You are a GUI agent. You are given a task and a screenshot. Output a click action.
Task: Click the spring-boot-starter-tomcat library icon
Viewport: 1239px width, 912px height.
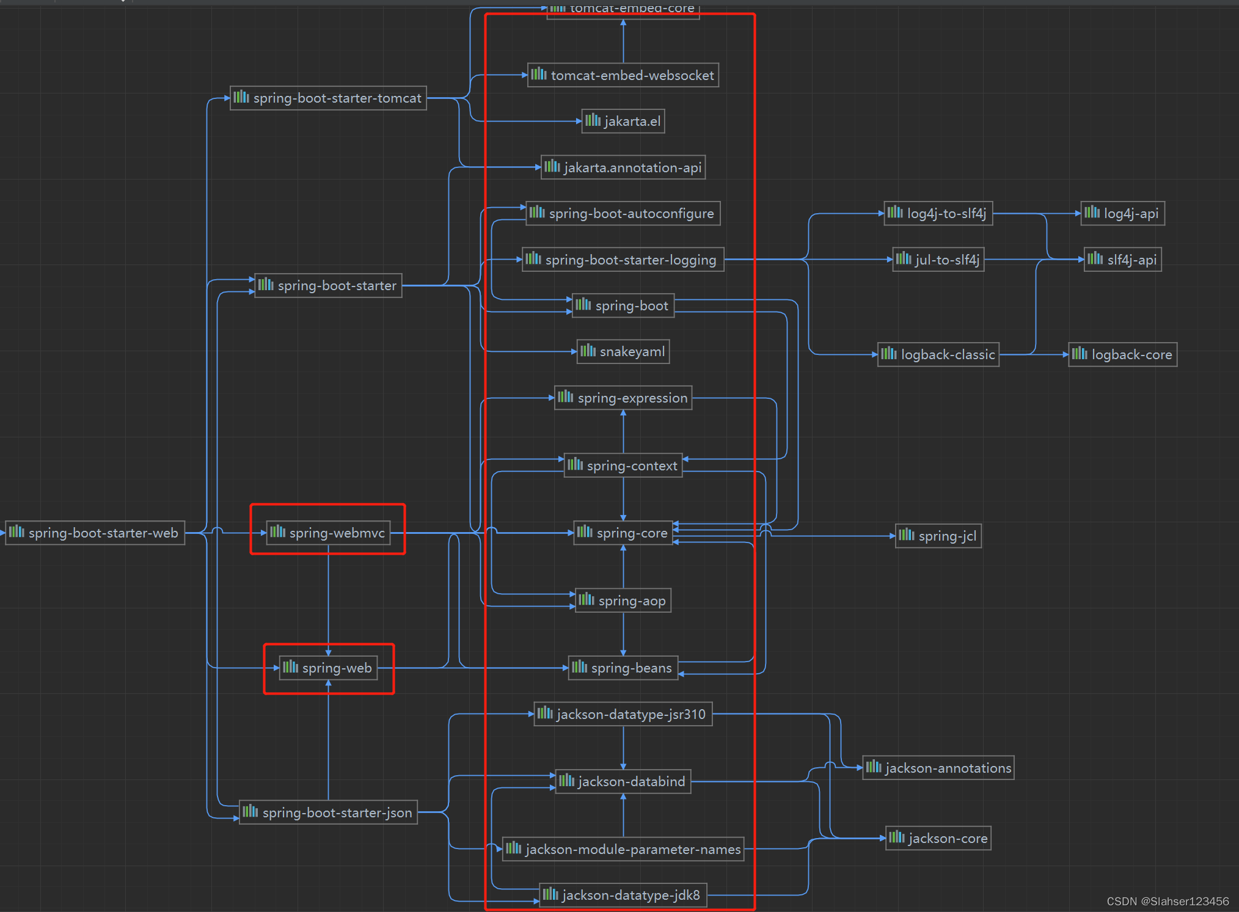pyautogui.click(x=241, y=97)
